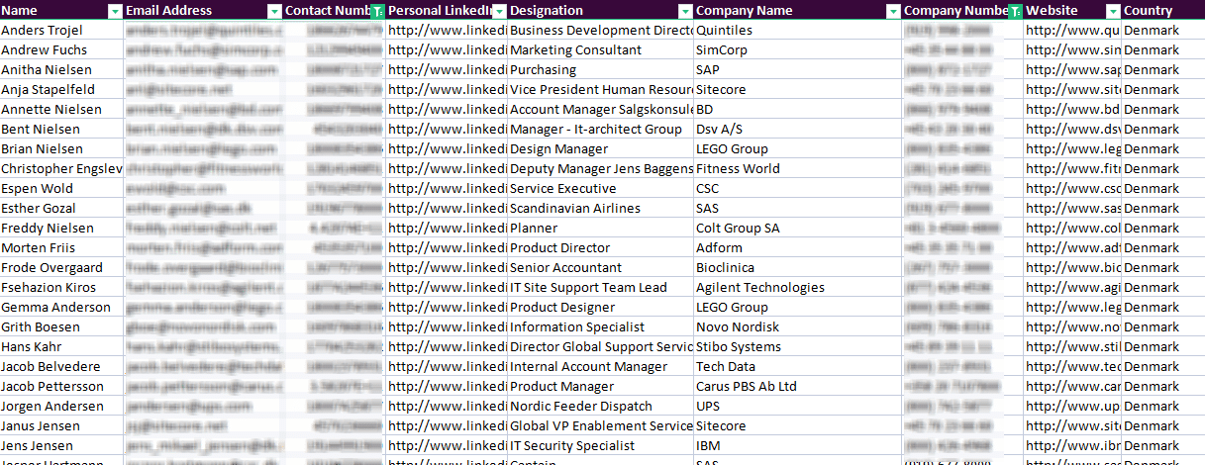1205x465 pixels.
Task: Select the cell Annette Nielsen
Action: (x=62, y=110)
